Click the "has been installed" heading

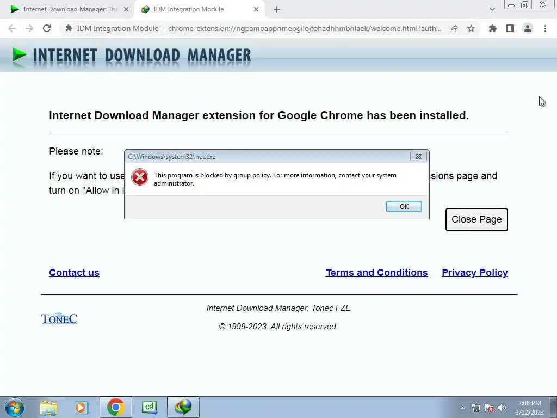point(259,115)
